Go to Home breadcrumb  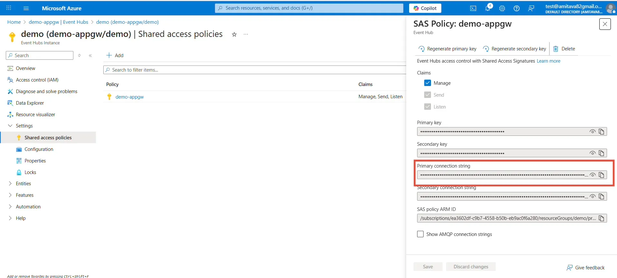[x=14, y=22]
